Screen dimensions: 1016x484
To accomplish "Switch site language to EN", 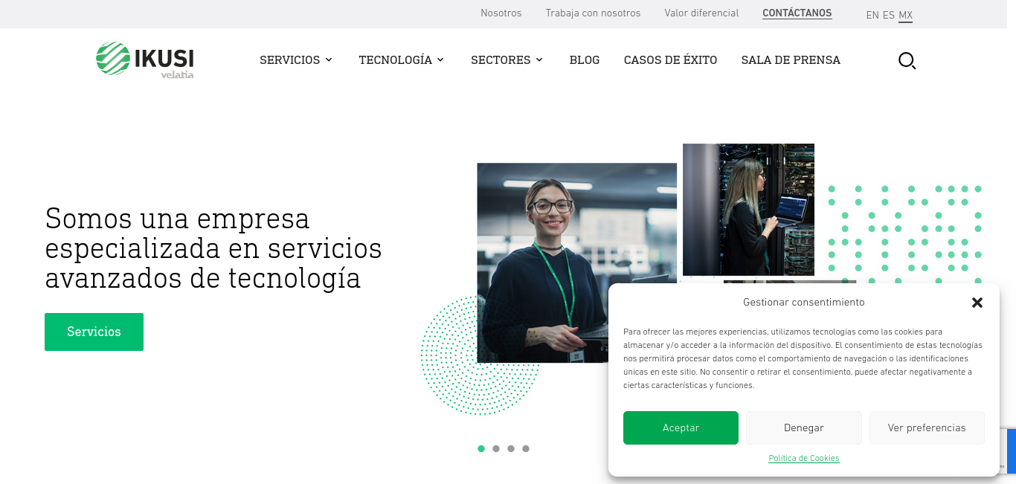I will [x=872, y=15].
